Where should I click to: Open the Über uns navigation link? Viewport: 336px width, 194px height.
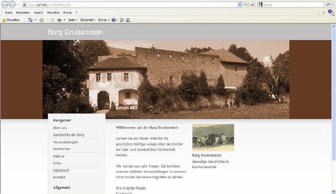(x=60, y=128)
